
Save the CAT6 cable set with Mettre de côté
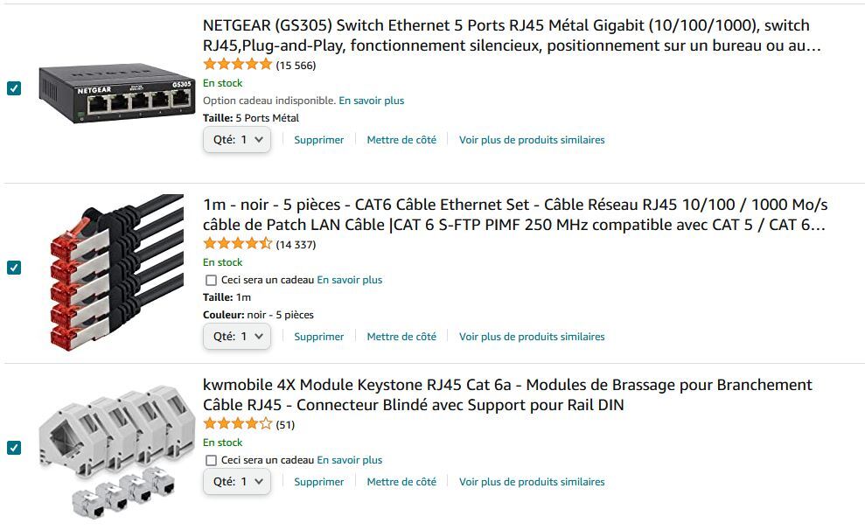tap(401, 337)
